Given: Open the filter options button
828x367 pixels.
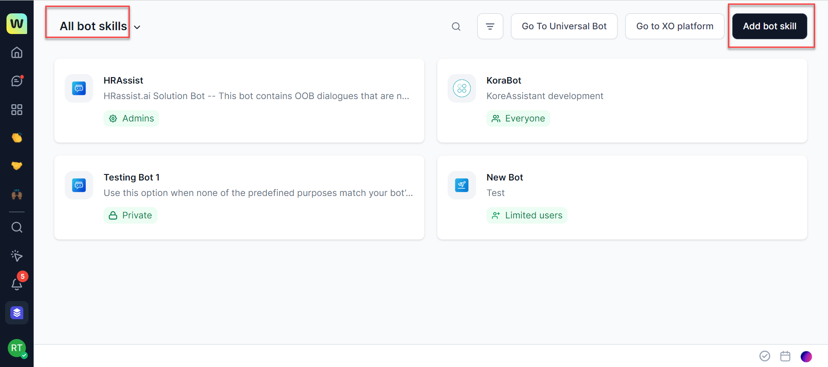Looking at the screenshot, I should [x=490, y=26].
